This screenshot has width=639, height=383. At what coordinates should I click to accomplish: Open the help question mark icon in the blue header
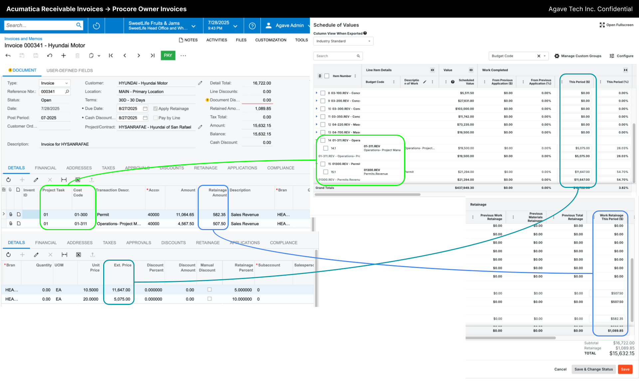(252, 26)
